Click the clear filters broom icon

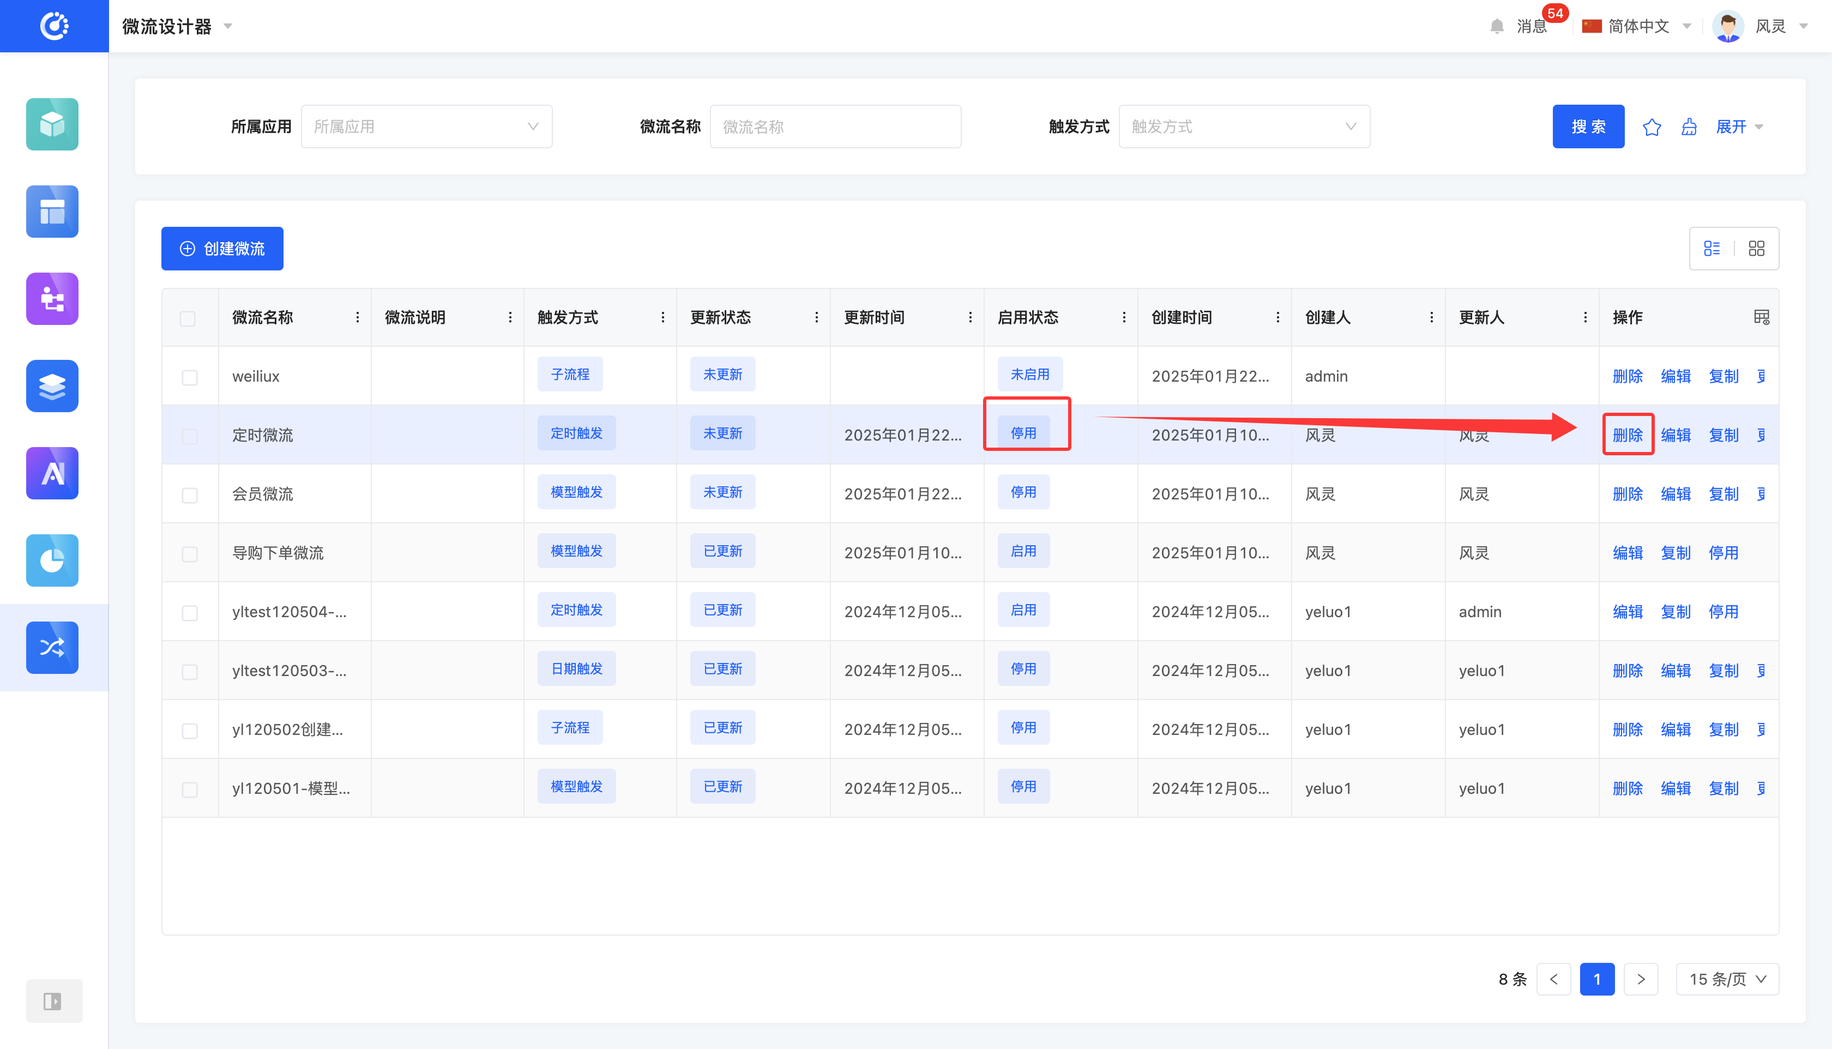(x=1689, y=128)
